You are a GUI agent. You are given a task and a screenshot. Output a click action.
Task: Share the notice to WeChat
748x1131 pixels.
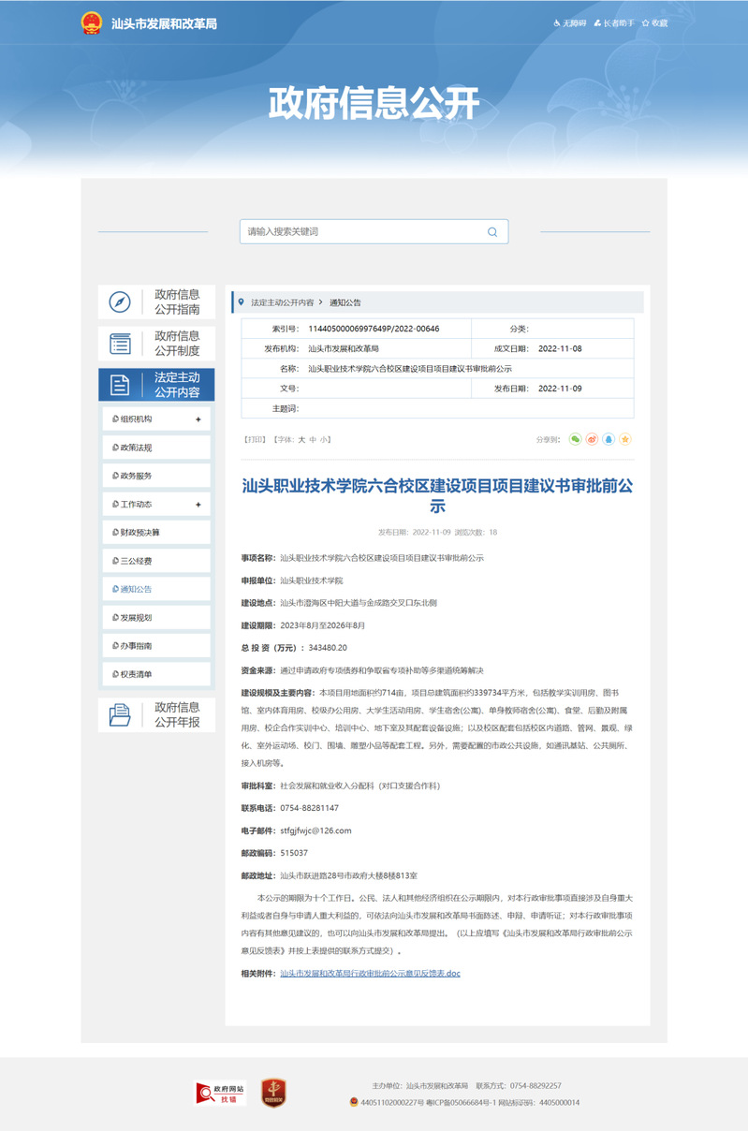[x=576, y=439]
